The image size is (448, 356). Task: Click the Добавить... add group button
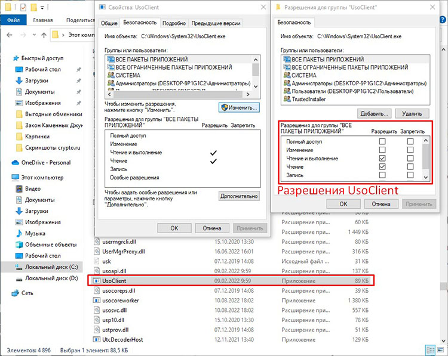(x=375, y=113)
